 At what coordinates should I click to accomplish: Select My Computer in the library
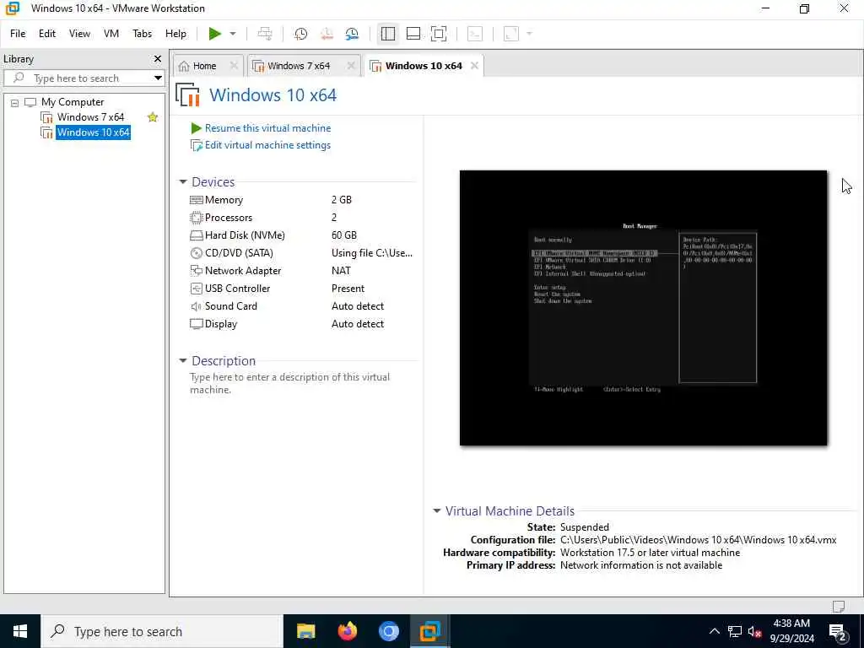point(73,102)
